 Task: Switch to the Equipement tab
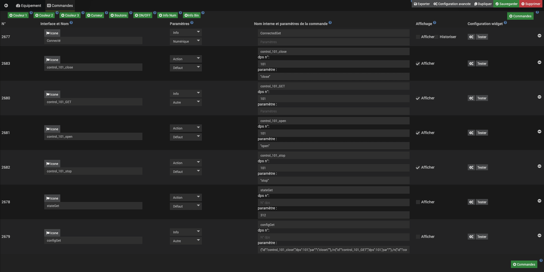[29, 5]
